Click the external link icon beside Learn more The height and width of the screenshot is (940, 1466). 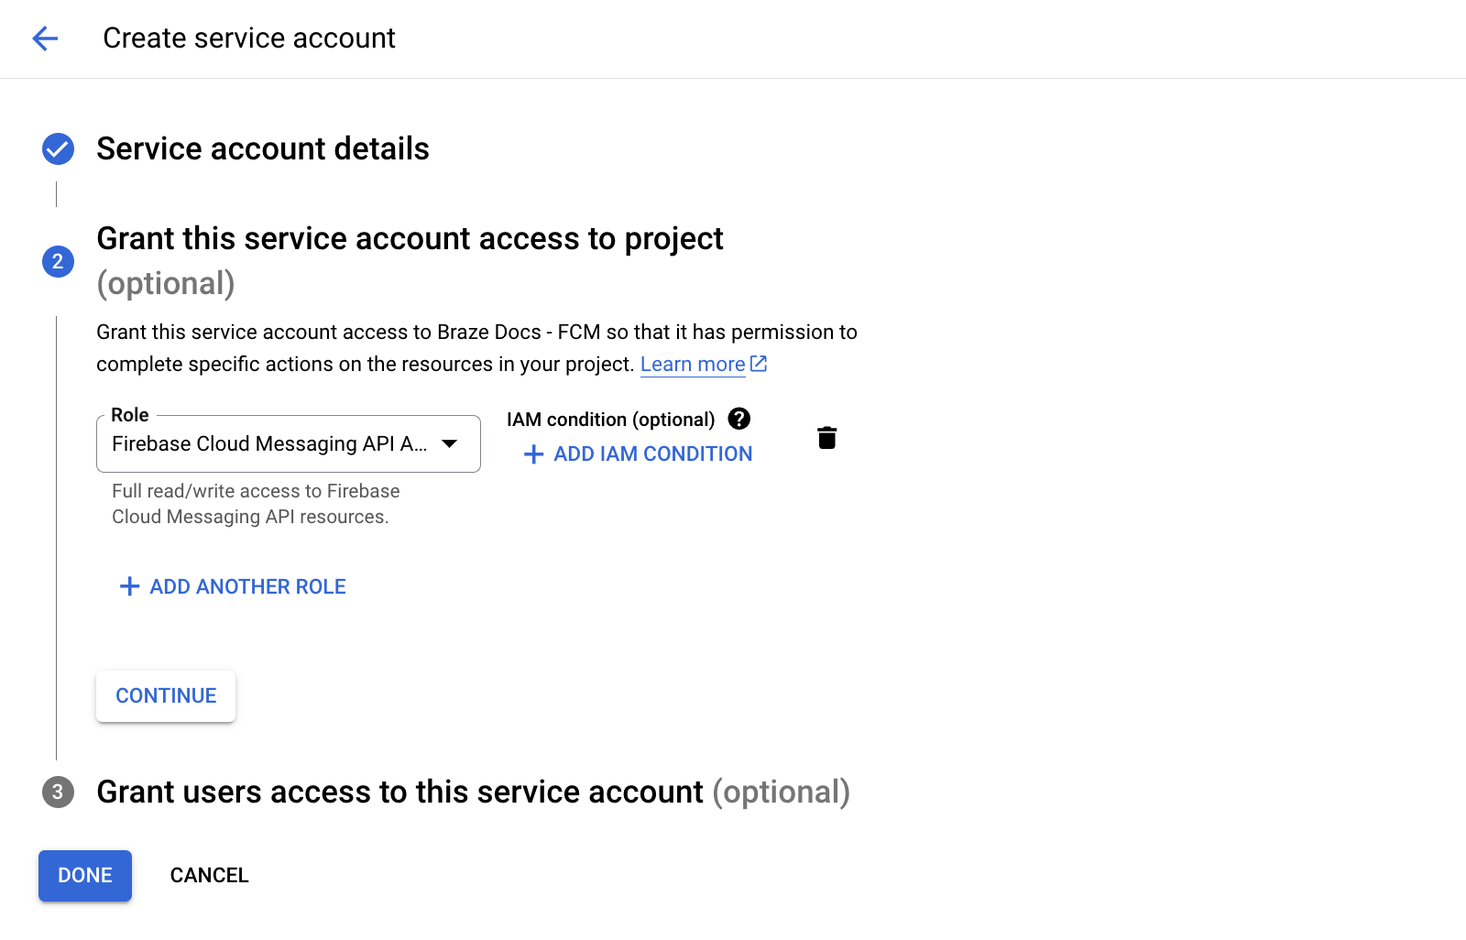[x=759, y=364]
